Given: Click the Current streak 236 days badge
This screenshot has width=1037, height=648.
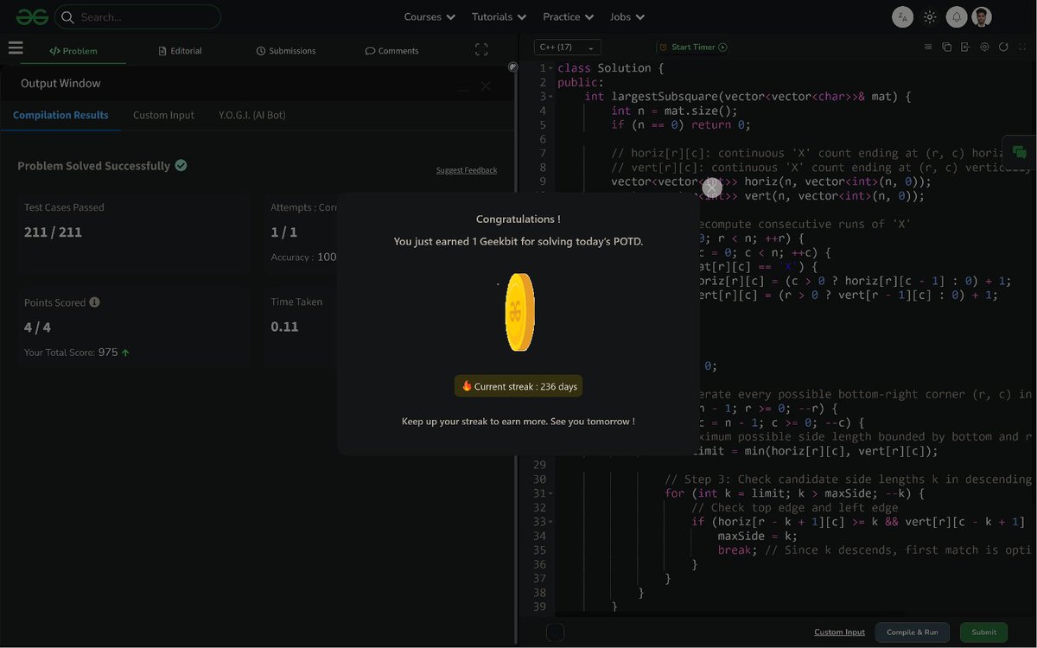Looking at the screenshot, I should click(518, 386).
